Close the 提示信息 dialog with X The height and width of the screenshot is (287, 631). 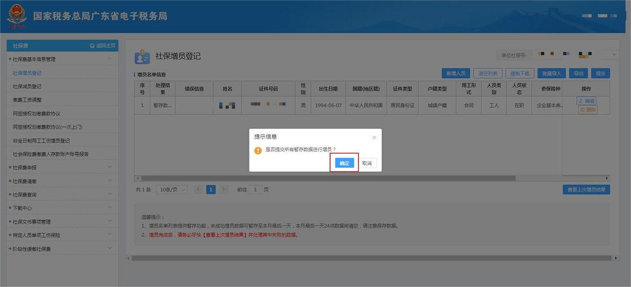[x=375, y=138]
